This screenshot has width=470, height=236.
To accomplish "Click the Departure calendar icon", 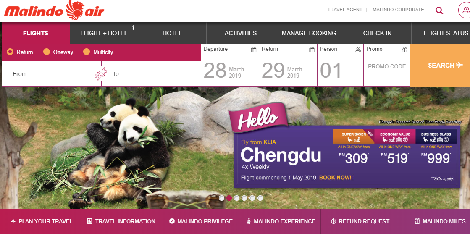I will pyautogui.click(x=254, y=50).
